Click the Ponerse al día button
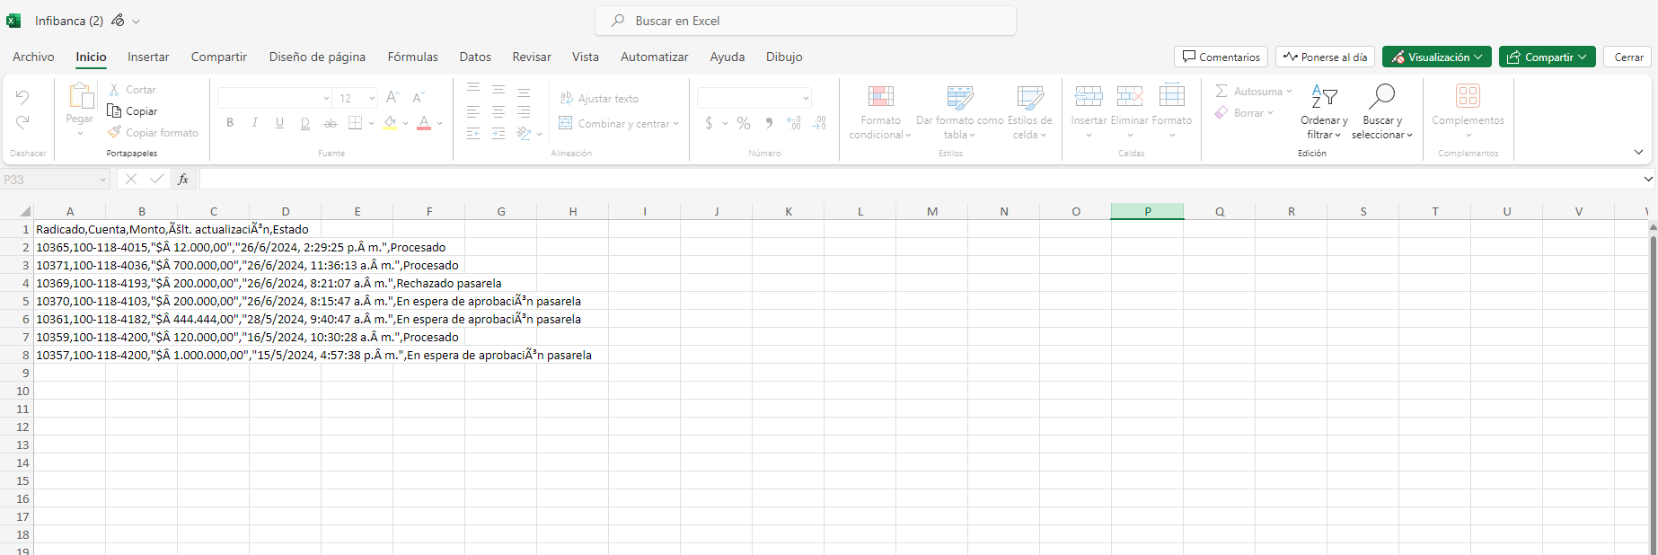The height and width of the screenshot is (555, 1658). (x=1325, y=57)
